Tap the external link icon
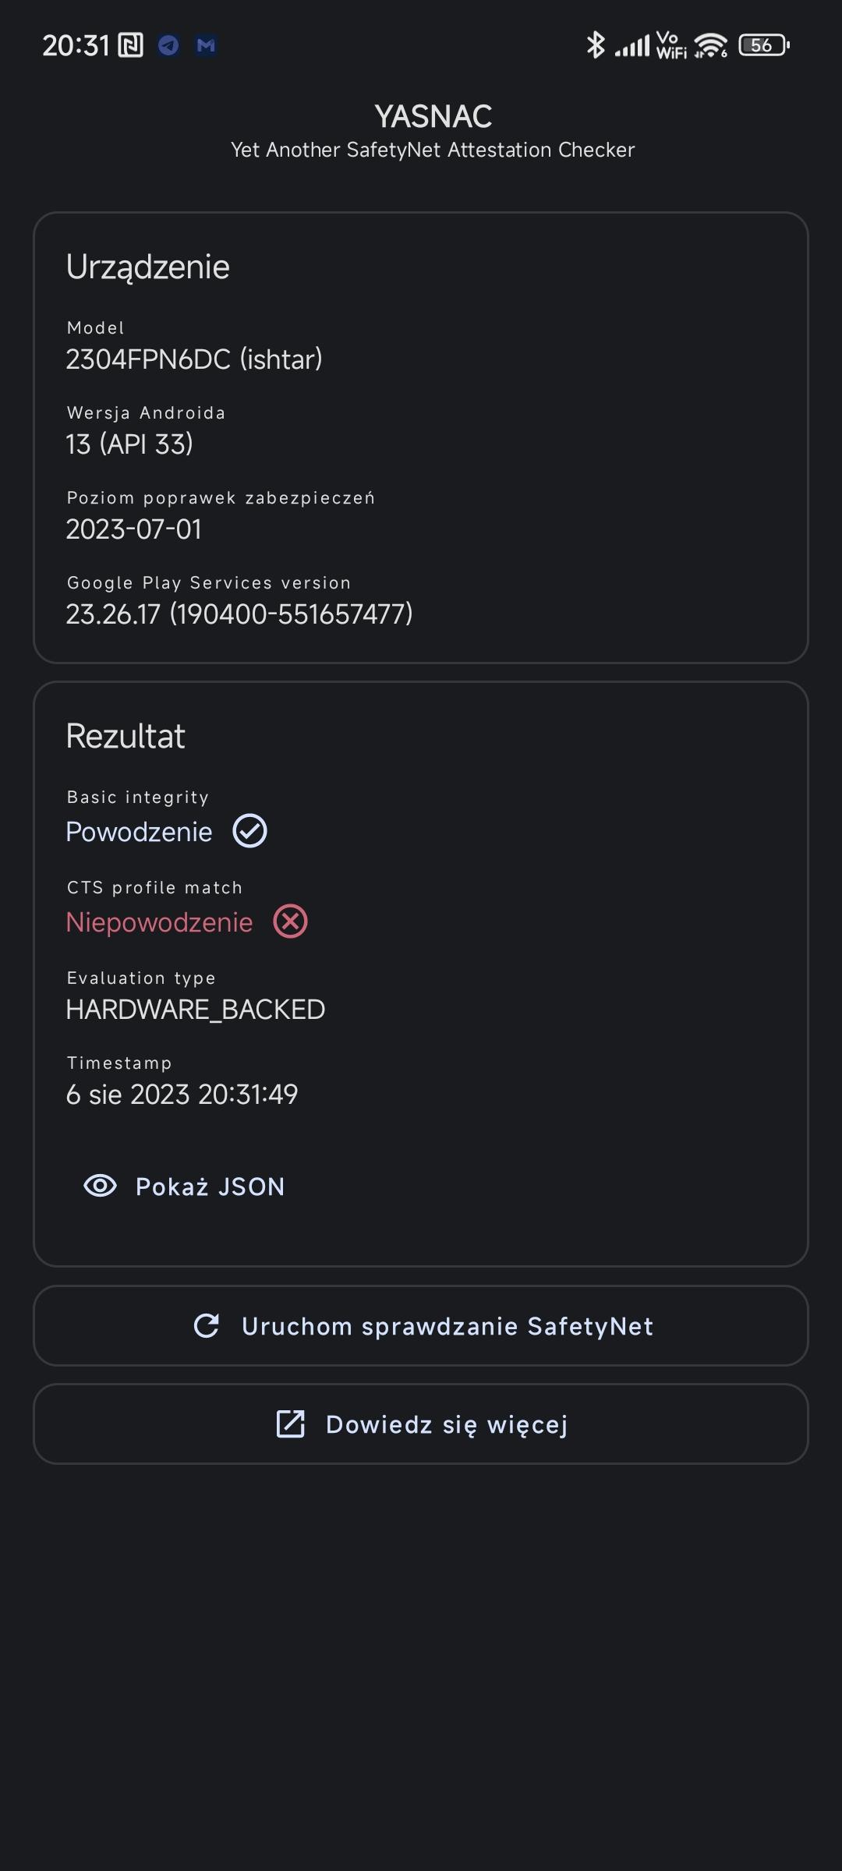This screenshot has height=1871, width=842. (x=291, y=1424)
